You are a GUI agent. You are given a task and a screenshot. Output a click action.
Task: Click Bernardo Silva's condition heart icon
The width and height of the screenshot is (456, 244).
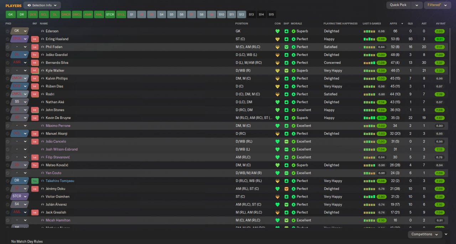[278, 63]
